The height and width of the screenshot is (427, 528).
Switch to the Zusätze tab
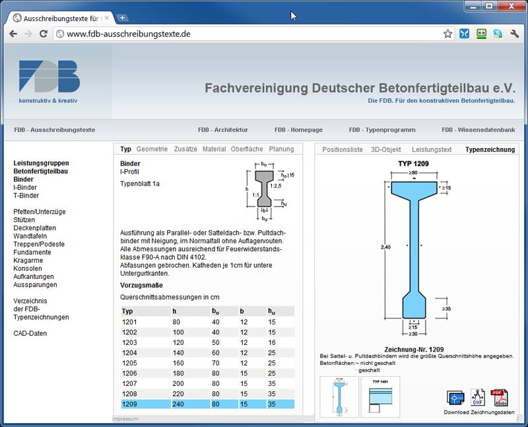(x=185, y=149)
